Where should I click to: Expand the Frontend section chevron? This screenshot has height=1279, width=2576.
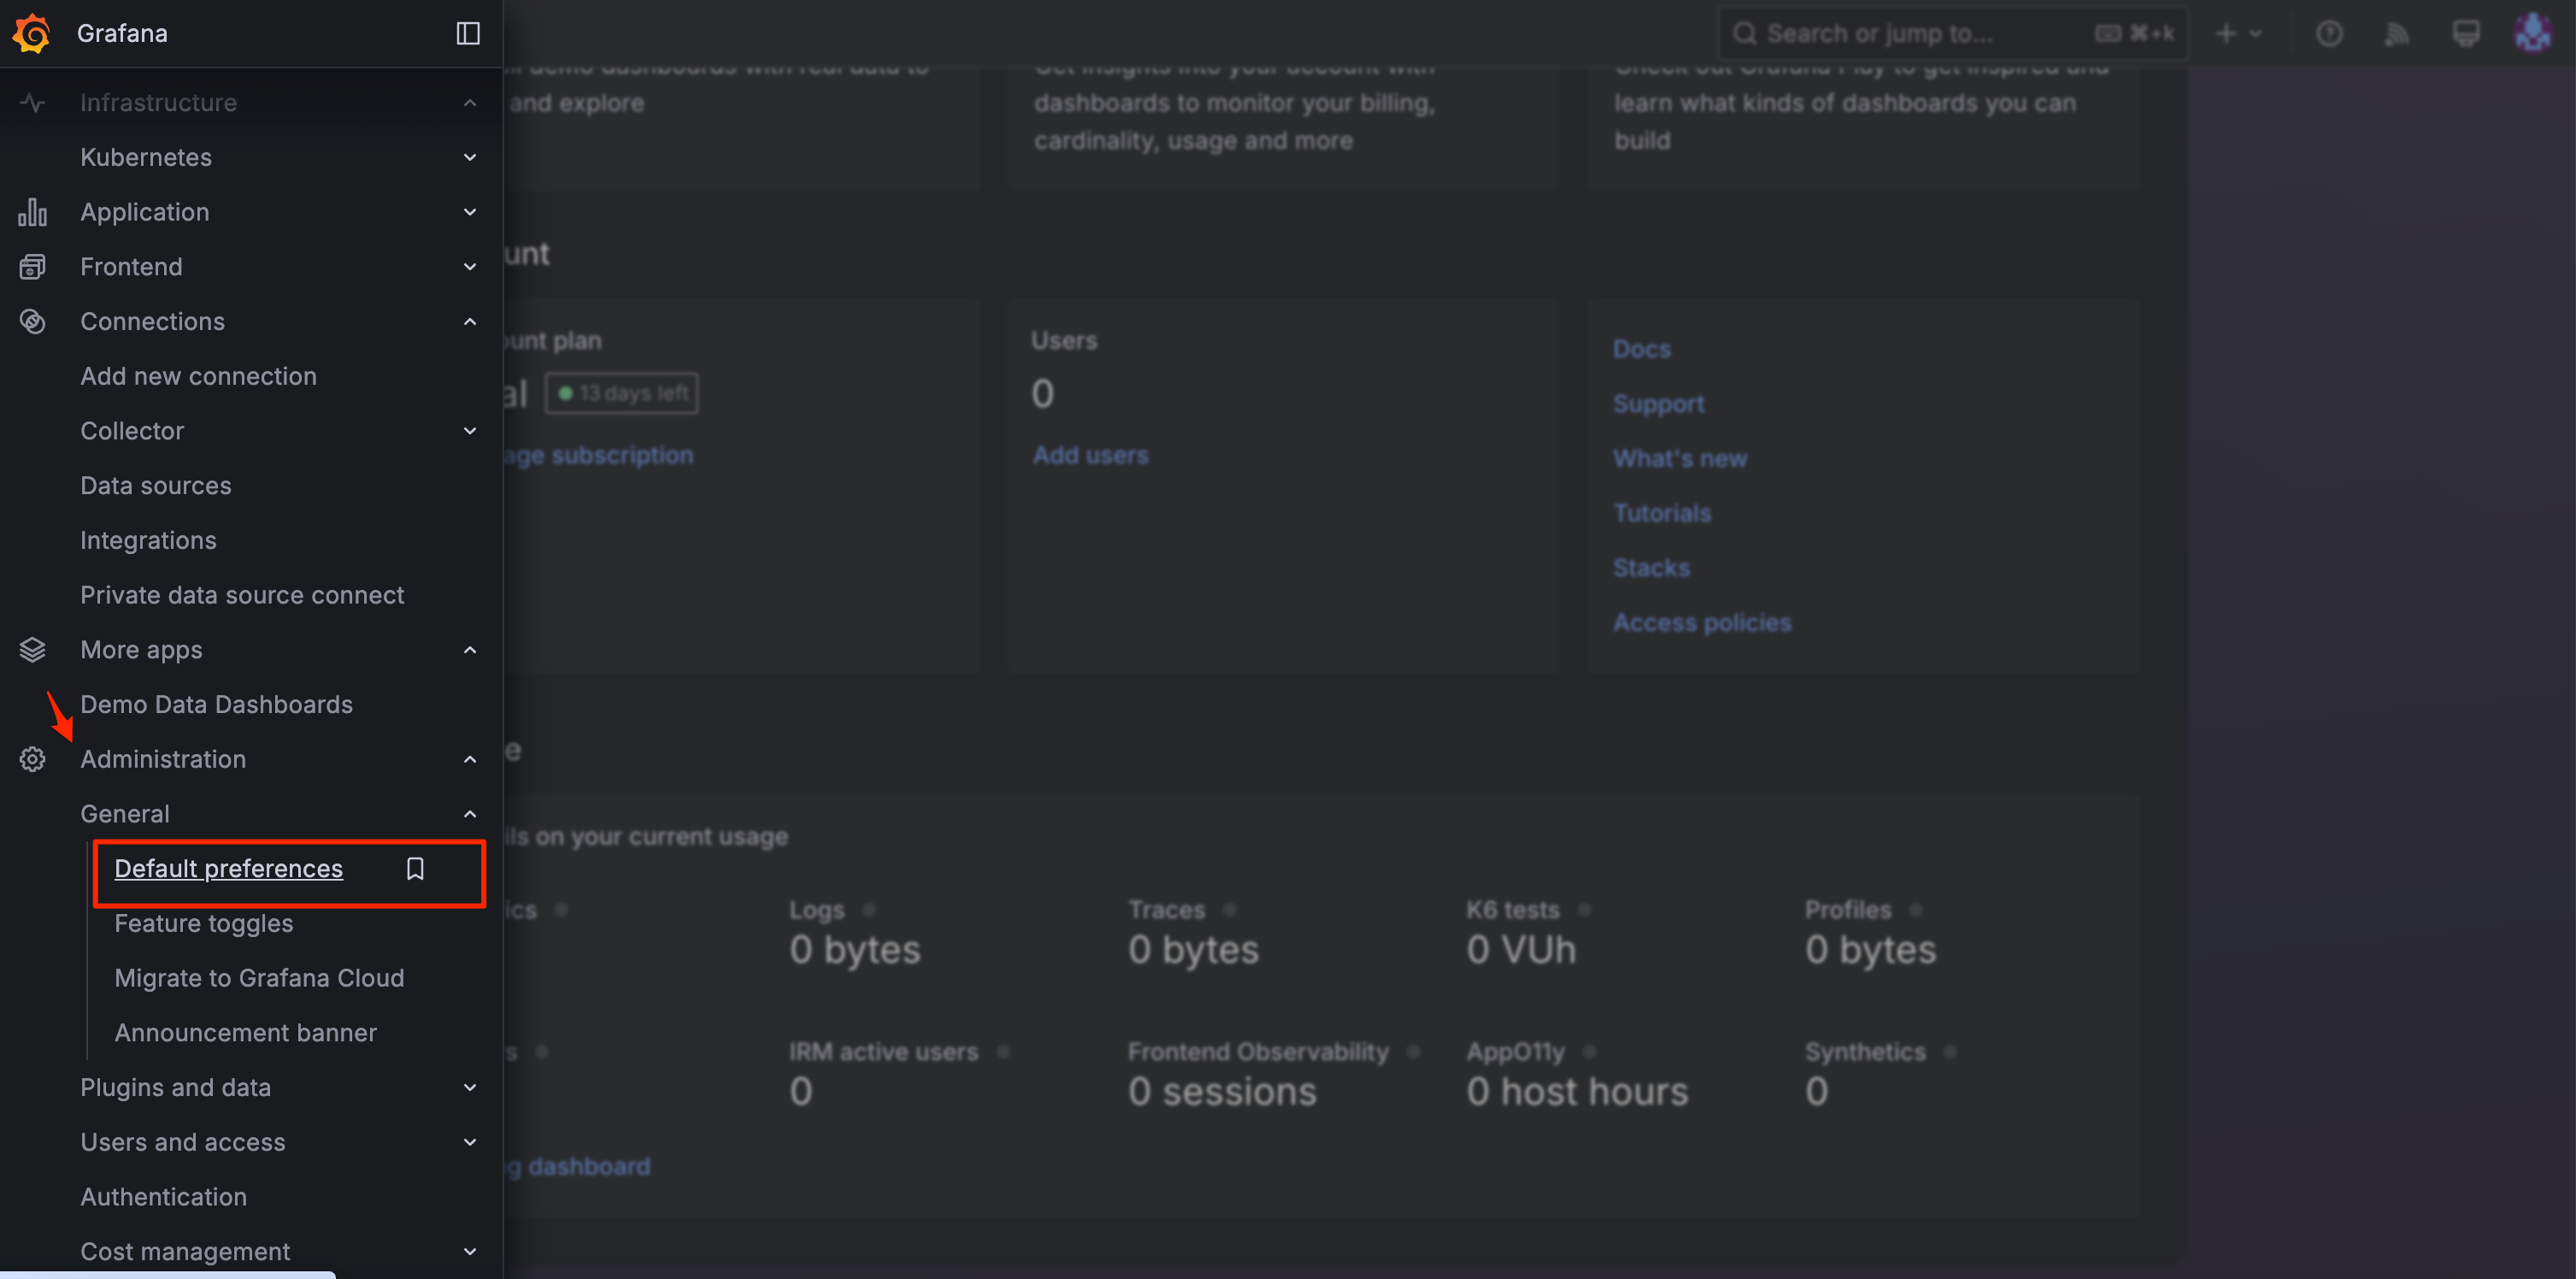(x=470, y=267)
